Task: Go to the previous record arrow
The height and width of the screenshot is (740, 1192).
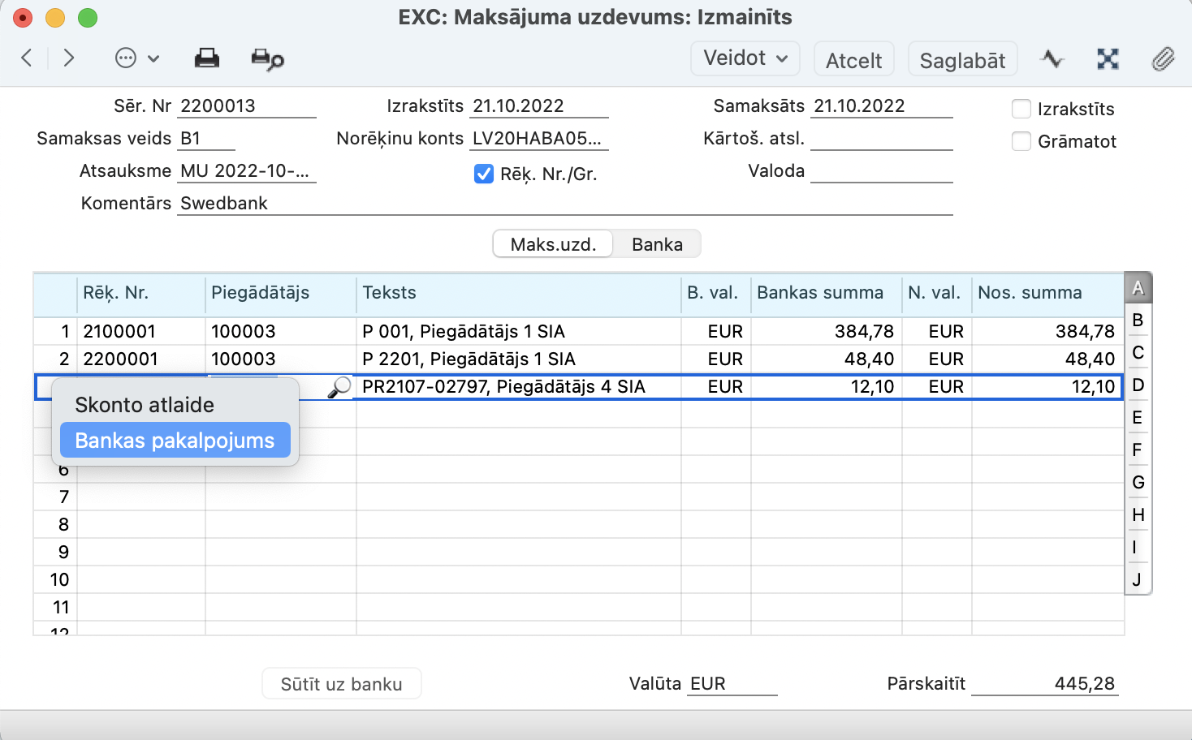Action: (27, 58)
